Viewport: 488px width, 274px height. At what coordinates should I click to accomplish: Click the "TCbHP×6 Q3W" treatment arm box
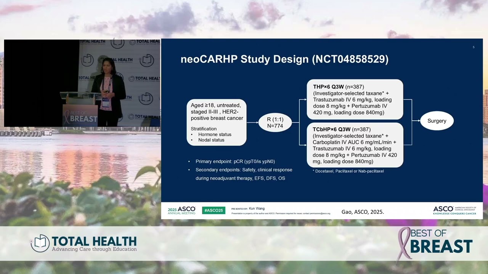(355, 145)
